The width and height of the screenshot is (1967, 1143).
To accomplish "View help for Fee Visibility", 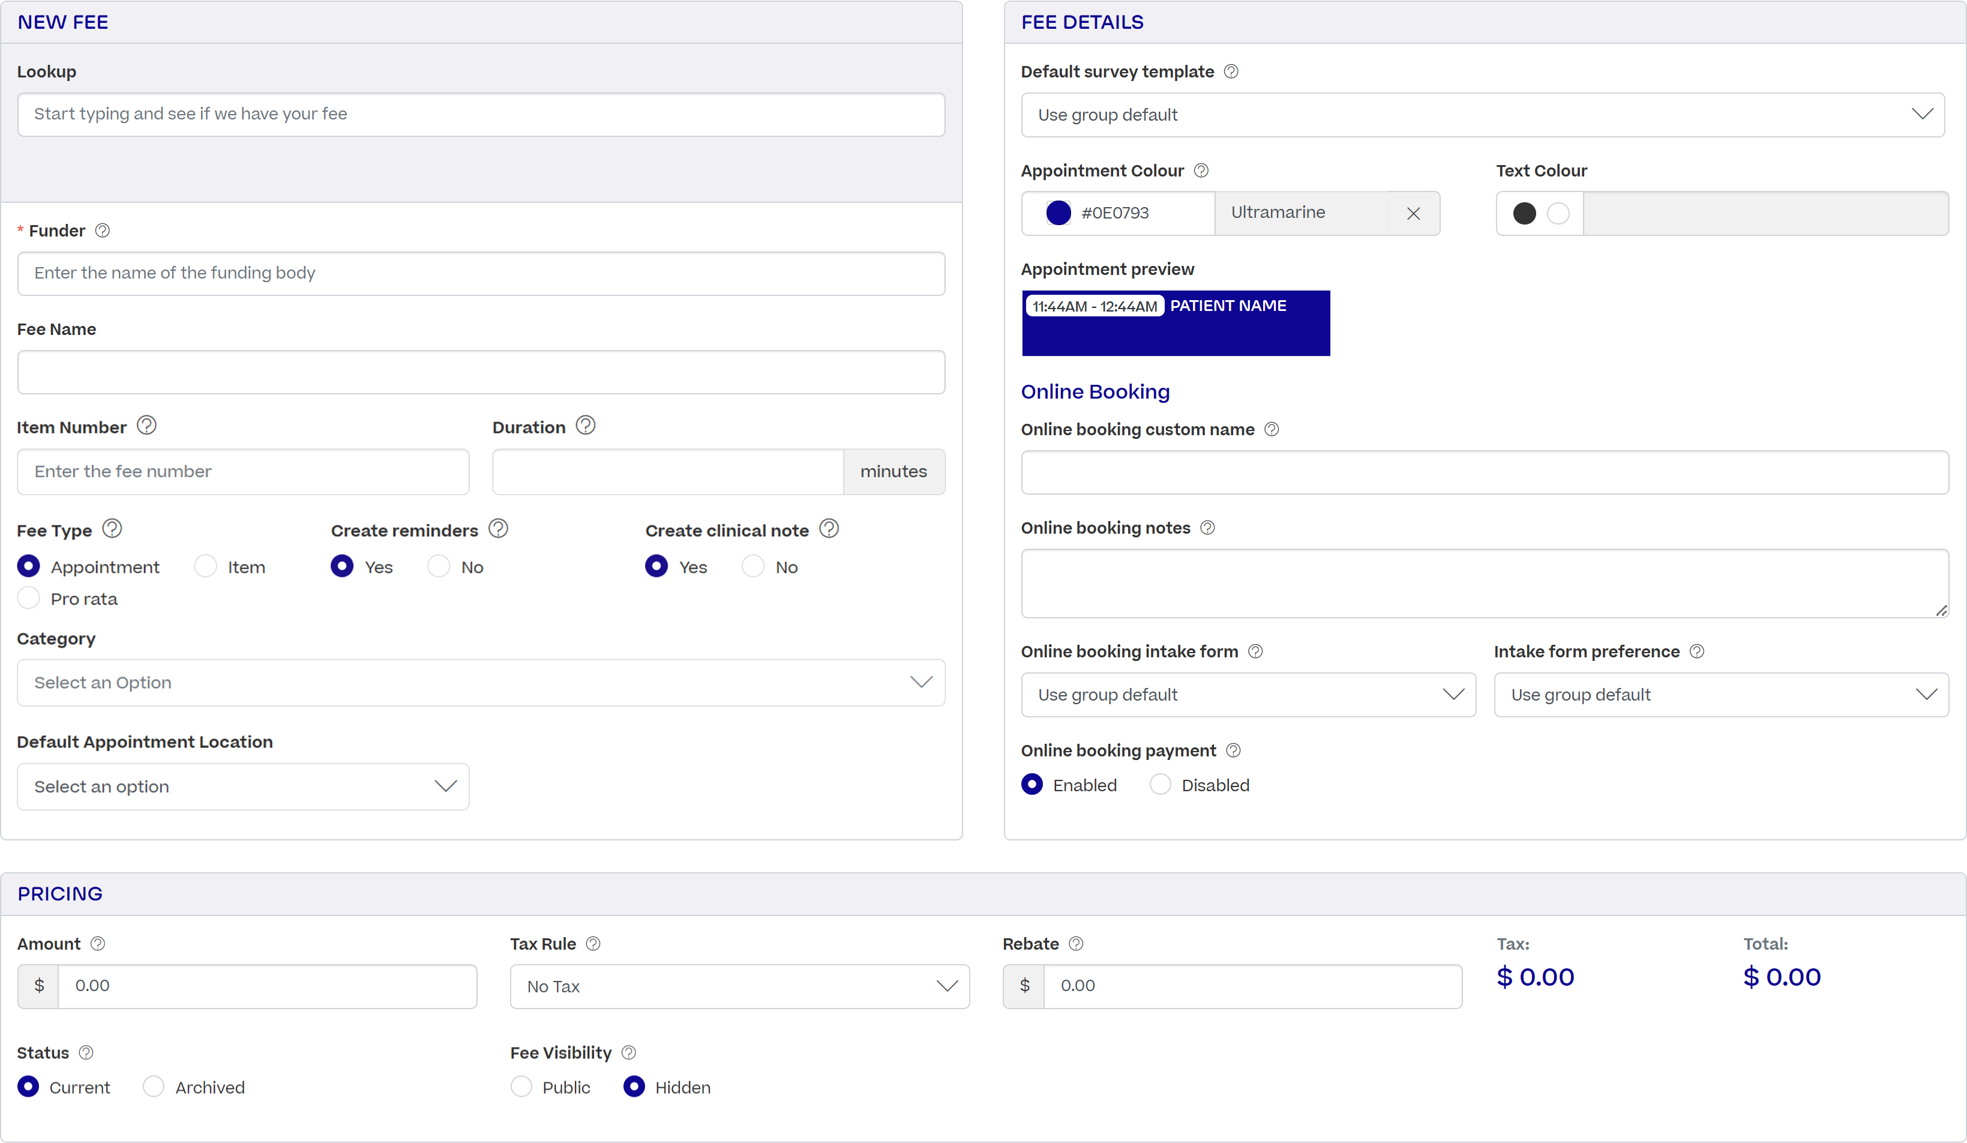I will tap(628, 1052).
